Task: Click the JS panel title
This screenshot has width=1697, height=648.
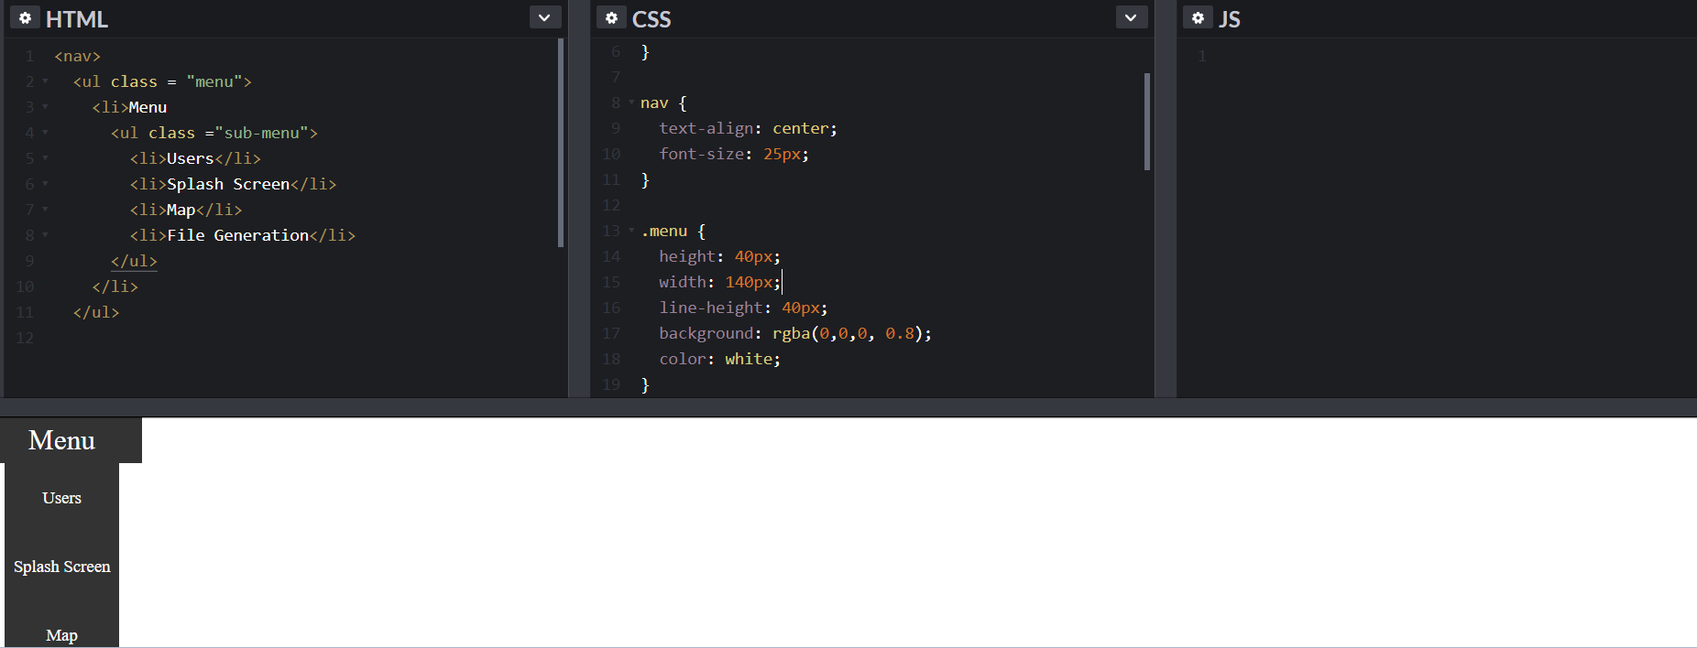Action: 1230,18
